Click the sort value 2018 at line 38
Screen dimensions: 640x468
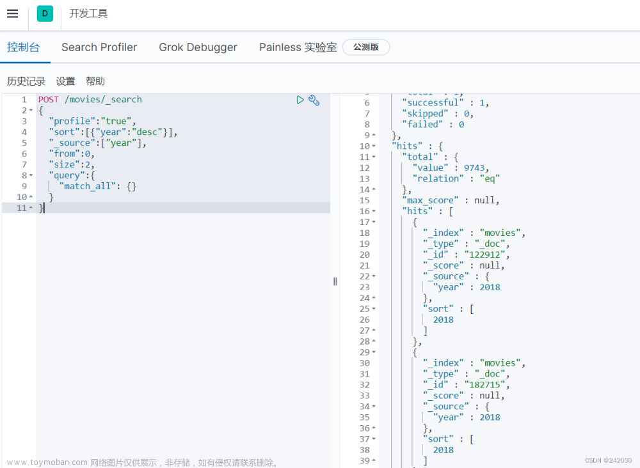coord(444,450)
